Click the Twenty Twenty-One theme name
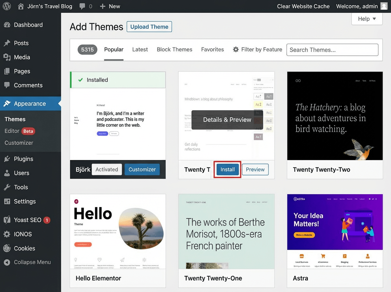 click(213, 278)
